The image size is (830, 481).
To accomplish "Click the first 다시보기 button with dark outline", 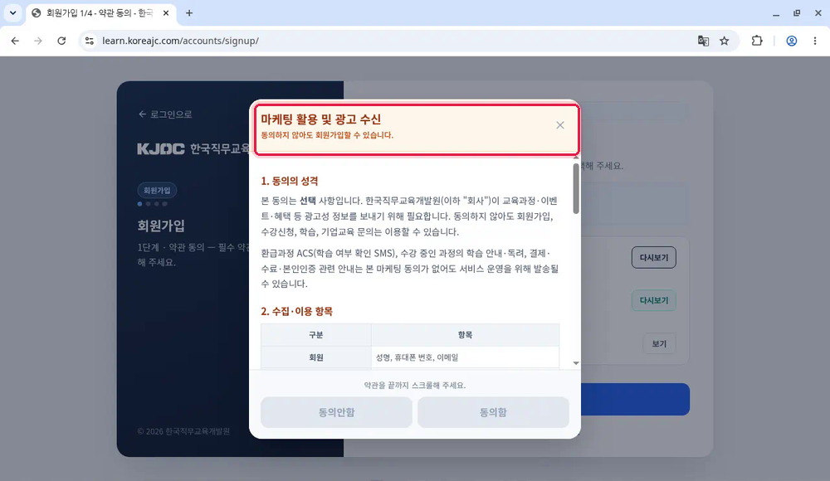I will click(654, 258).
